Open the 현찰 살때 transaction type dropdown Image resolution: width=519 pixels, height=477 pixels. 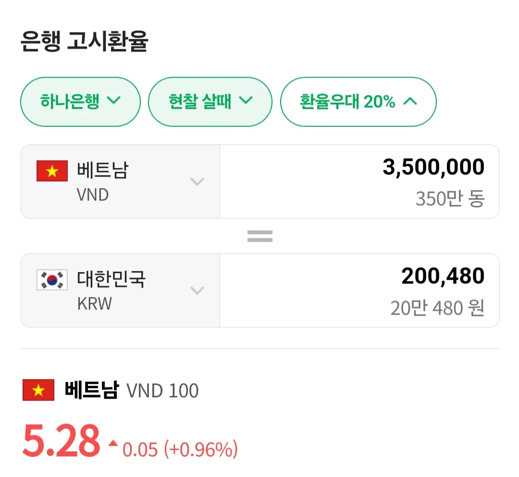(210, 102)
